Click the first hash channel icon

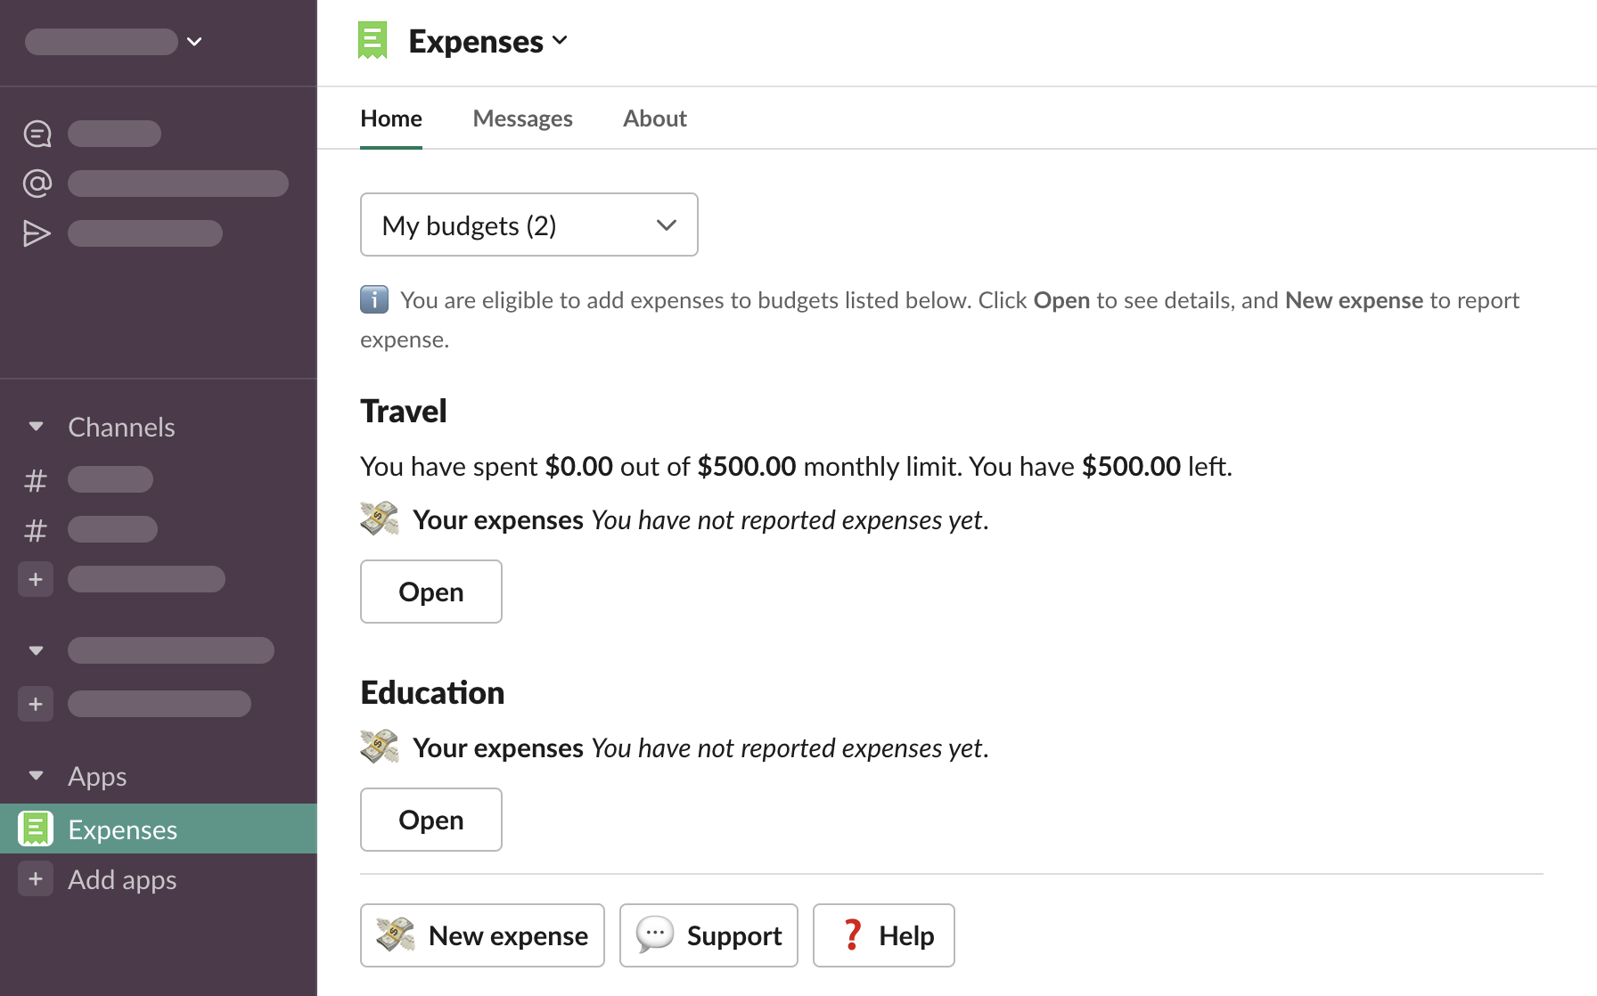[x=36, y=480]
